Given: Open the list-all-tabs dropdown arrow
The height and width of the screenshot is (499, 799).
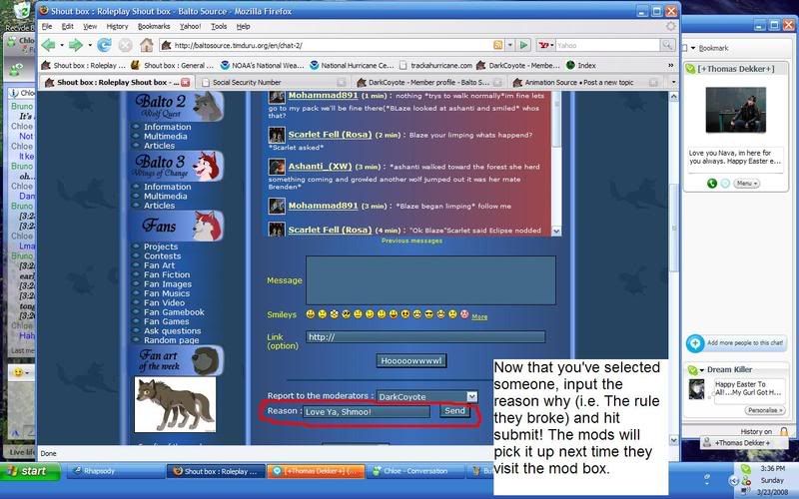Looking at the screenshot, I should pos(673,82).
